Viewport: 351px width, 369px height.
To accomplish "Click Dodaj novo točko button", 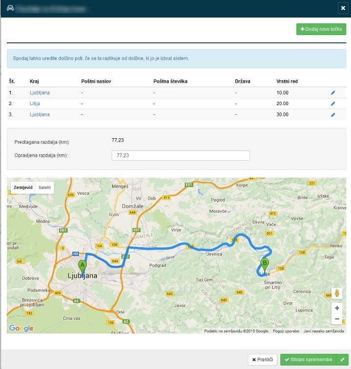I will point(321,29).
